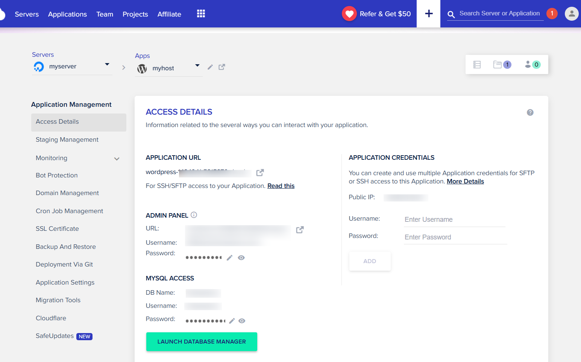
Task: Click the plus add button in the top bar
Action: (x=428, y=14)
